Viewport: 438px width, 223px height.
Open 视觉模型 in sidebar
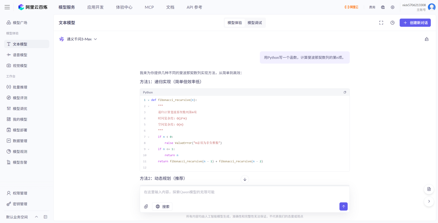pyautogui.click(x=27, y=65)
